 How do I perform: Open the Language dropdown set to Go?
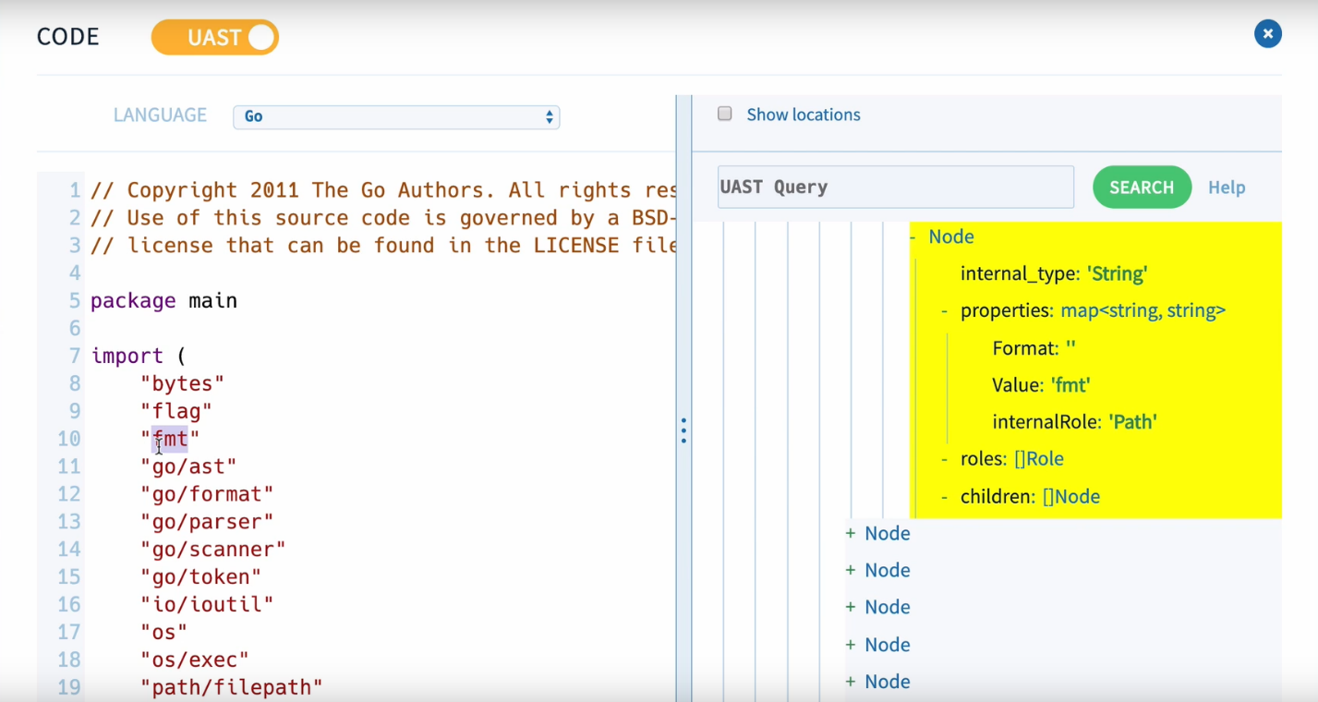coord(396,116)
